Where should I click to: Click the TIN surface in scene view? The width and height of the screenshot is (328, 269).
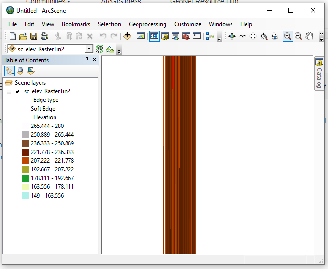pos(179,155)
